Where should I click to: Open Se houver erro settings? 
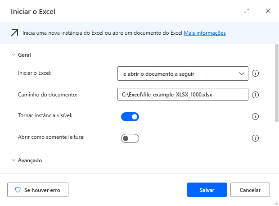coord(38,190)
